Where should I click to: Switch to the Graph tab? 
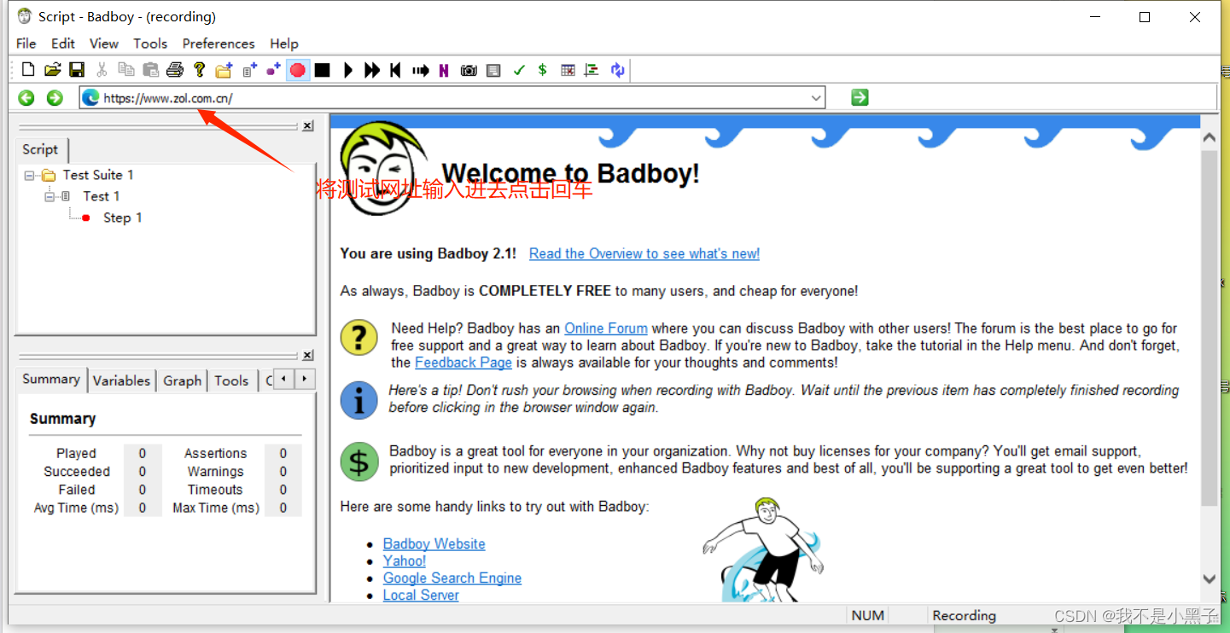pyautogui.click(x=182, y=380)
